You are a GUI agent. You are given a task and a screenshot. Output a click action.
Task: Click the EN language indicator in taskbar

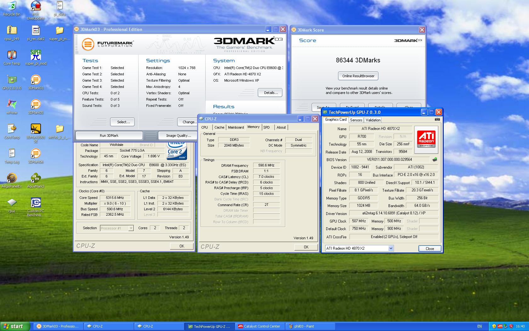pos(479,326)
